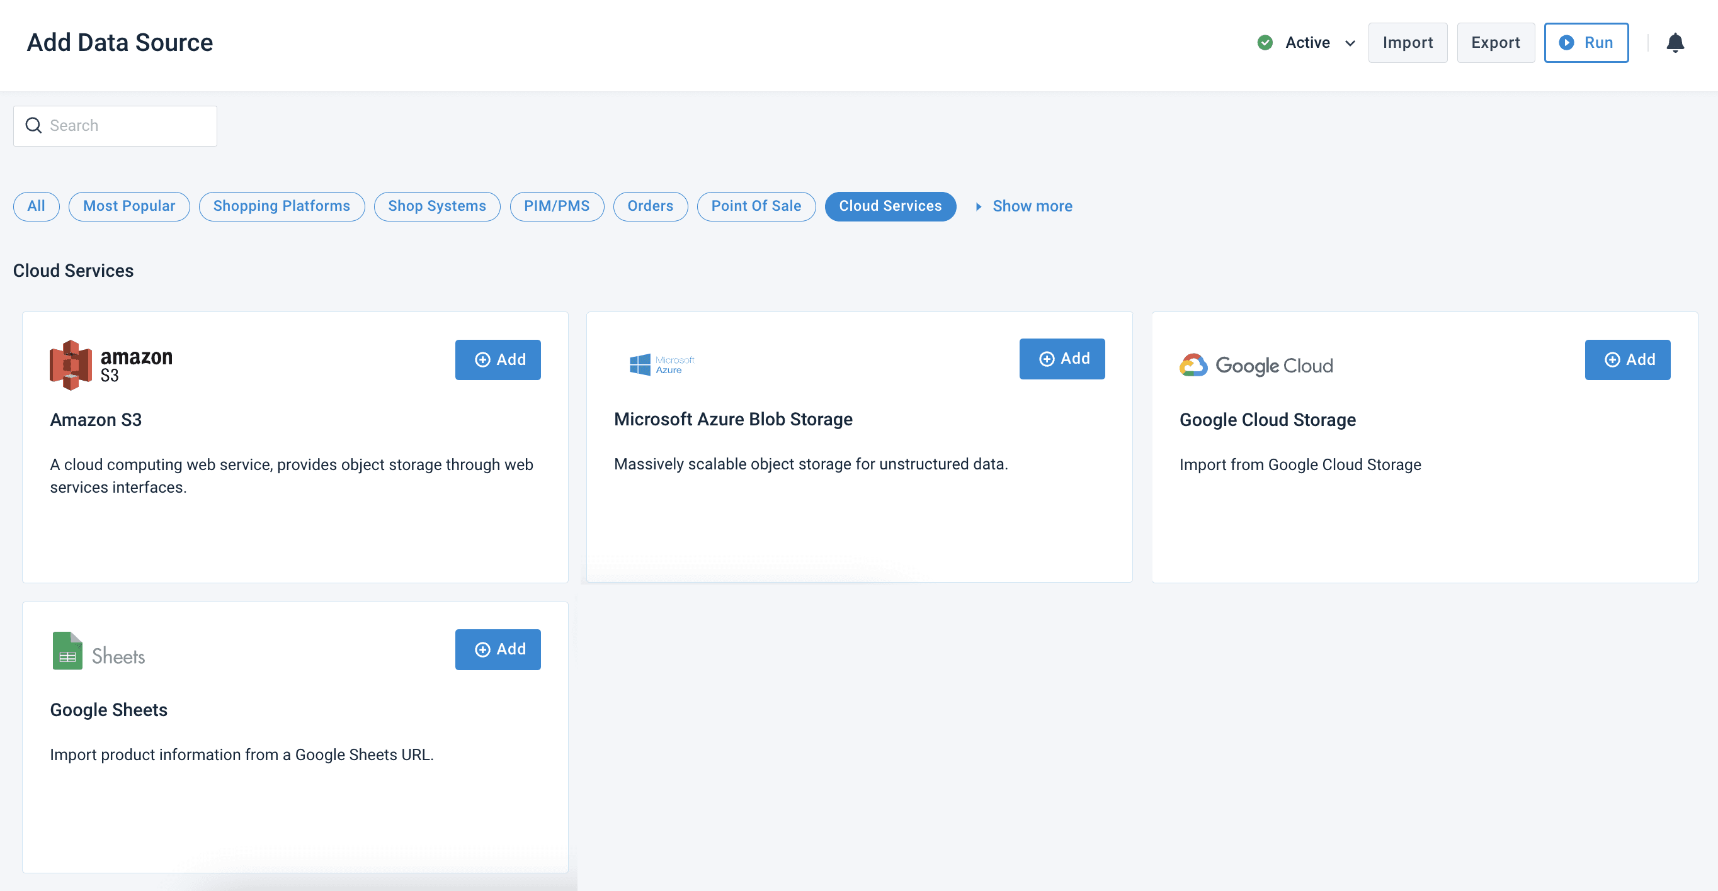1718x891 pixels.
Task: Click the search magnifier icon
Action: (x=33, y=125)
